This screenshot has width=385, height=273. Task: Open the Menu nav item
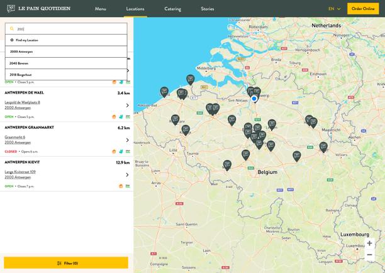101,9
